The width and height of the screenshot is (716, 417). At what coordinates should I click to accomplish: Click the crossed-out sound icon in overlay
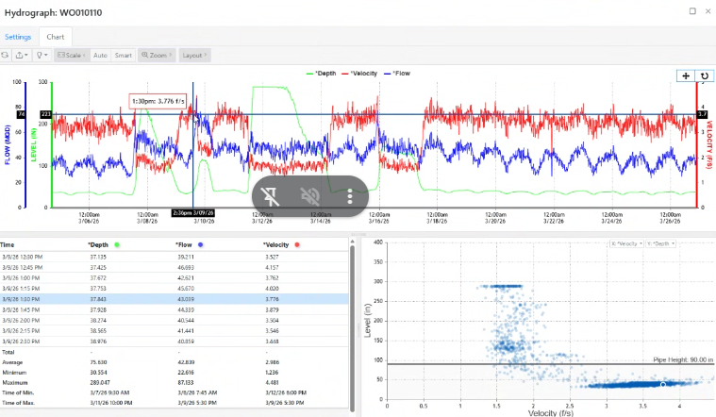tap(311, 196)
